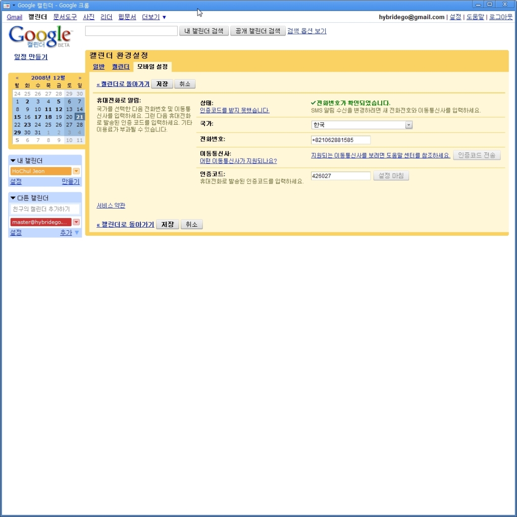Click the 전화번호 input field

coord(341,140)
